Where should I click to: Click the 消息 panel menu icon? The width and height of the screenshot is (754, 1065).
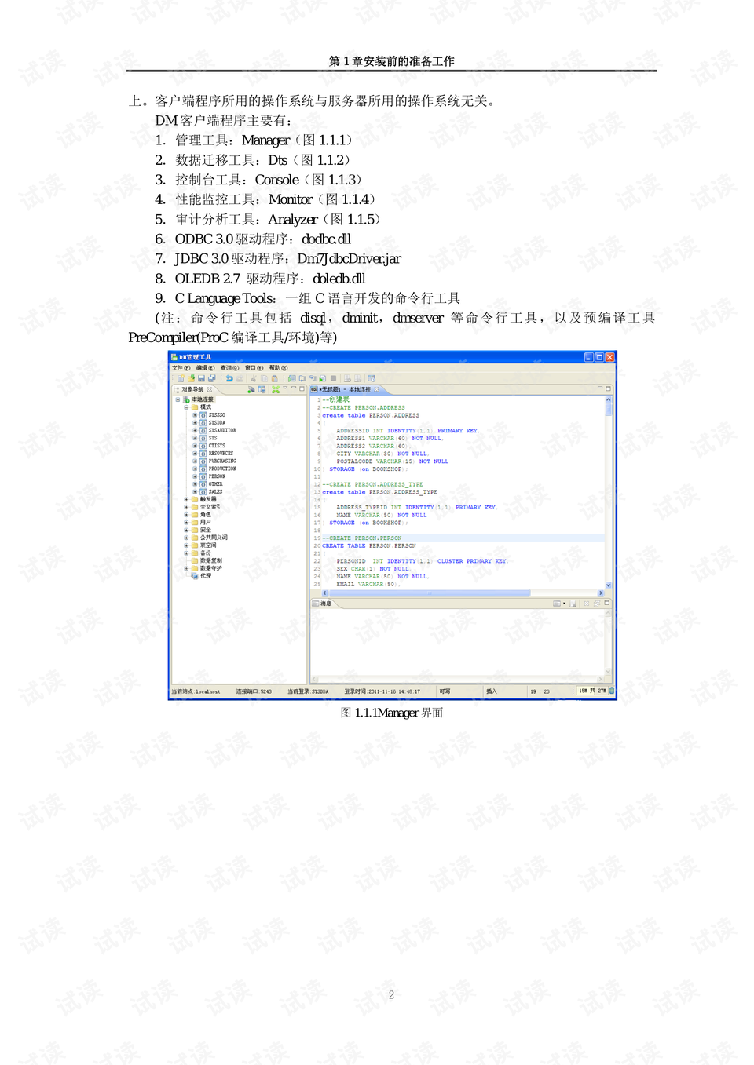coord(564,603)
